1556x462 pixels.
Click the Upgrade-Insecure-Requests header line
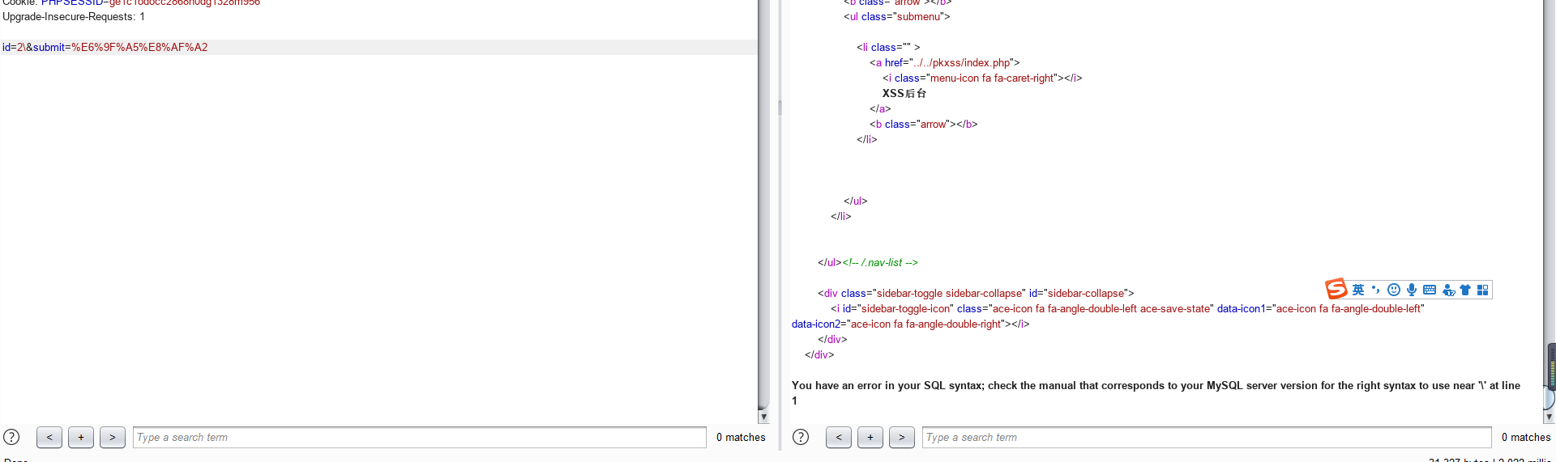coord(74,16)
